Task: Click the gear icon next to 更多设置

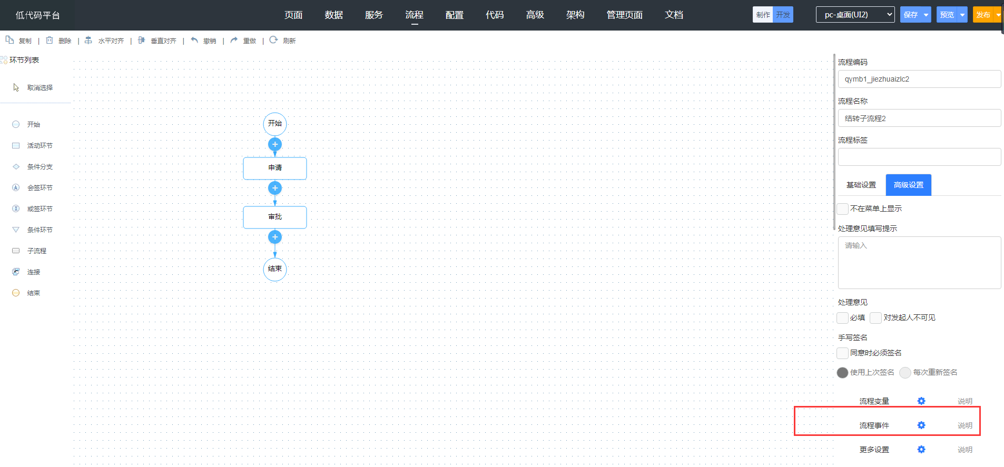Action: coord(921,450)
